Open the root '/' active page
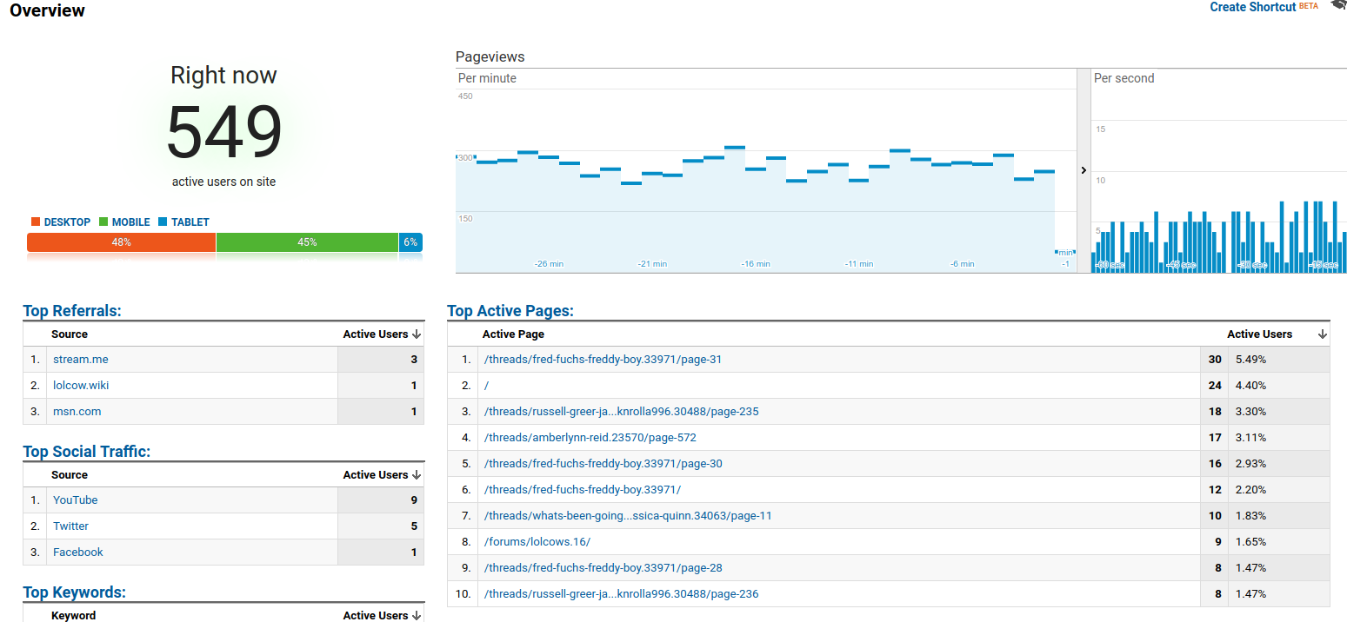1347x622 pixels. point(486,386)
